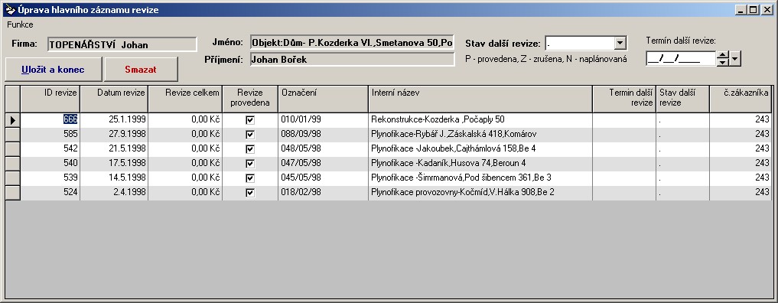Click the current-row arrow selector for revize 666

click(13, 120)
